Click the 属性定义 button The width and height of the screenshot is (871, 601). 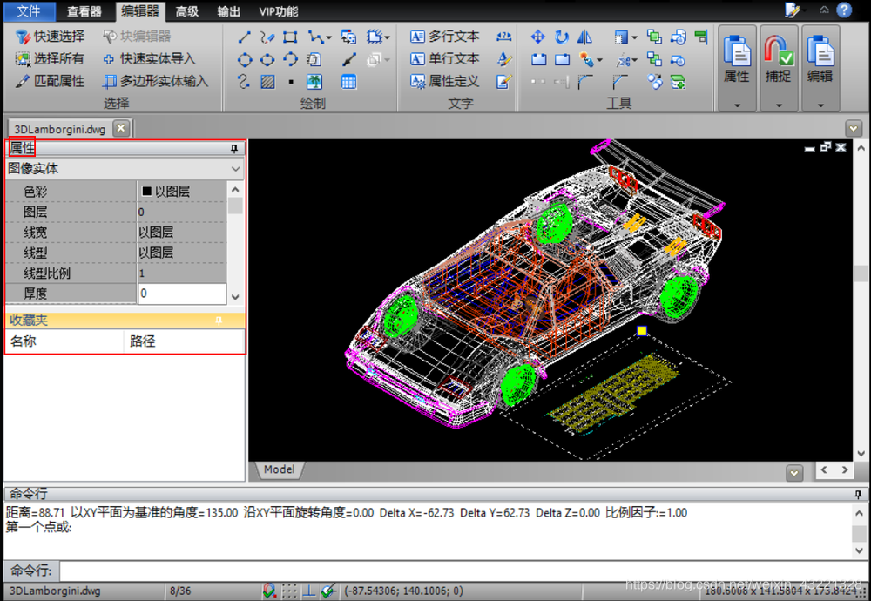tap(444, 81)
